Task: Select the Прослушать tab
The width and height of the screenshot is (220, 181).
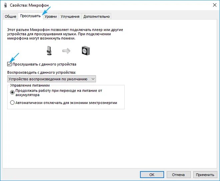Action: pos(30,16)
